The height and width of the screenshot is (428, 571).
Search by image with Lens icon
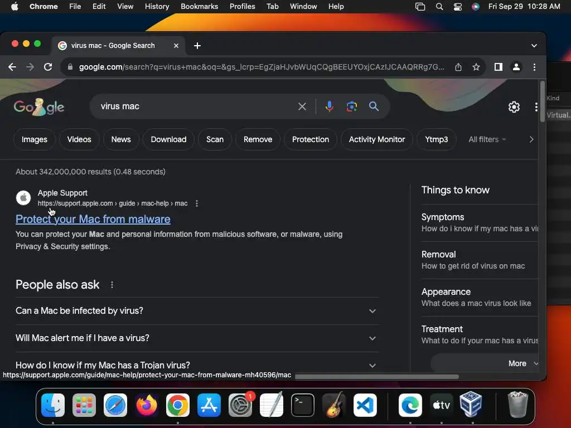point(351,106)
